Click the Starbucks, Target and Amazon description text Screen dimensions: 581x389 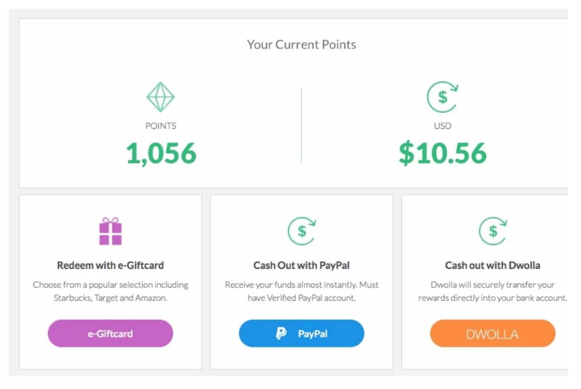point(110,291)
